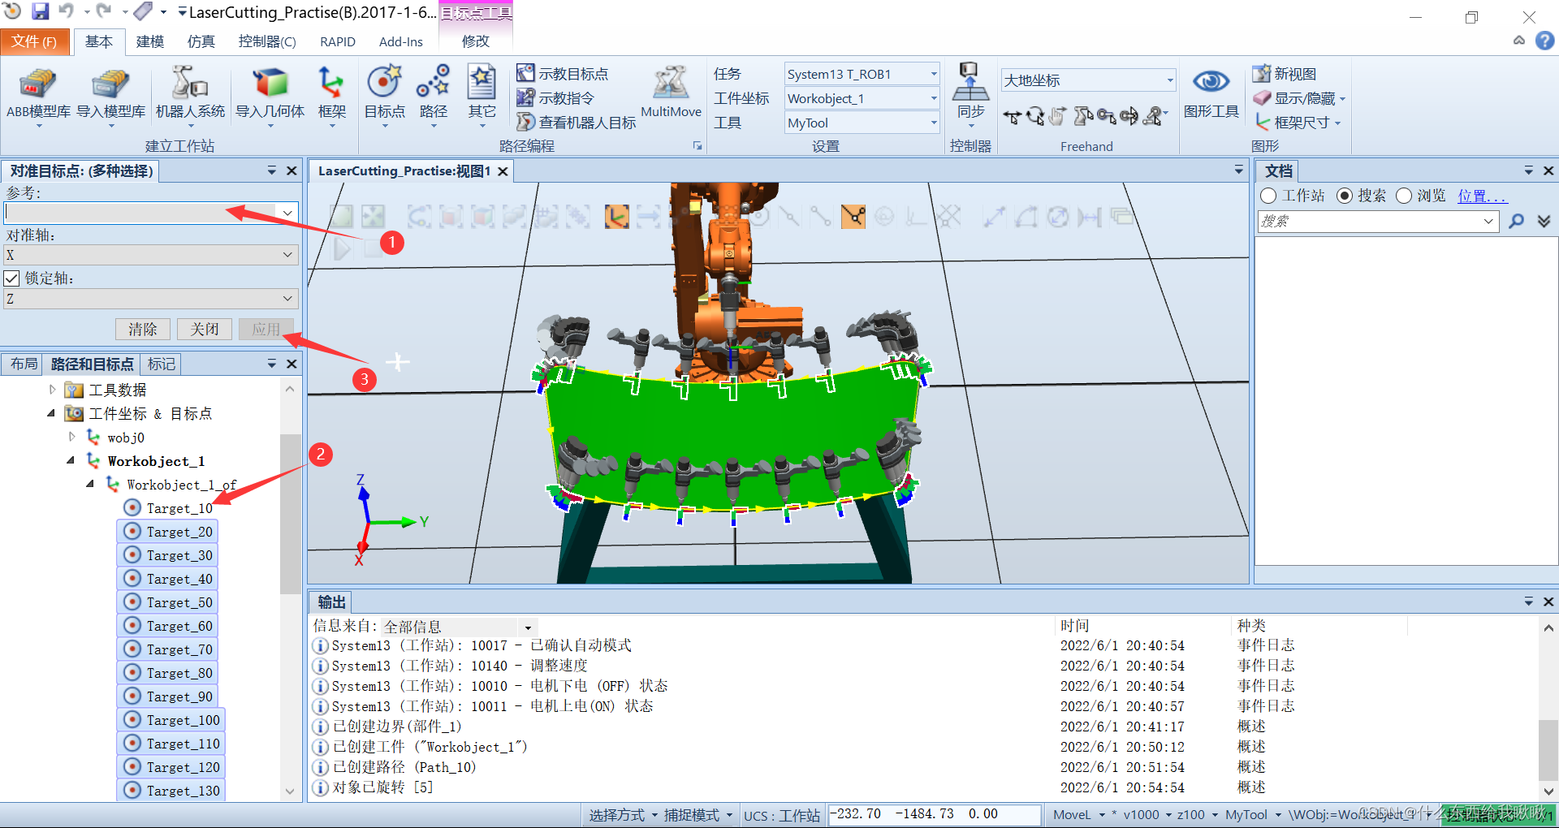The height and width of the screenshot is (828, 1559).
Task: Open the 框架尺寸 frame size option
Action: pos(1297,123)
